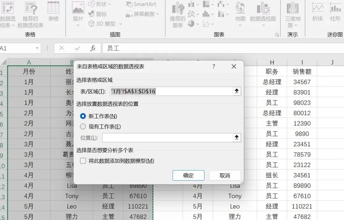Open the Name Box dropdown arrow
This screenshot has height=220, width=344.
click(x=37, y=48)
